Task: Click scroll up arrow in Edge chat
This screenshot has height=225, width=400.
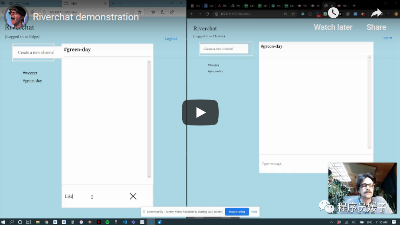Action: click(149, 62)
